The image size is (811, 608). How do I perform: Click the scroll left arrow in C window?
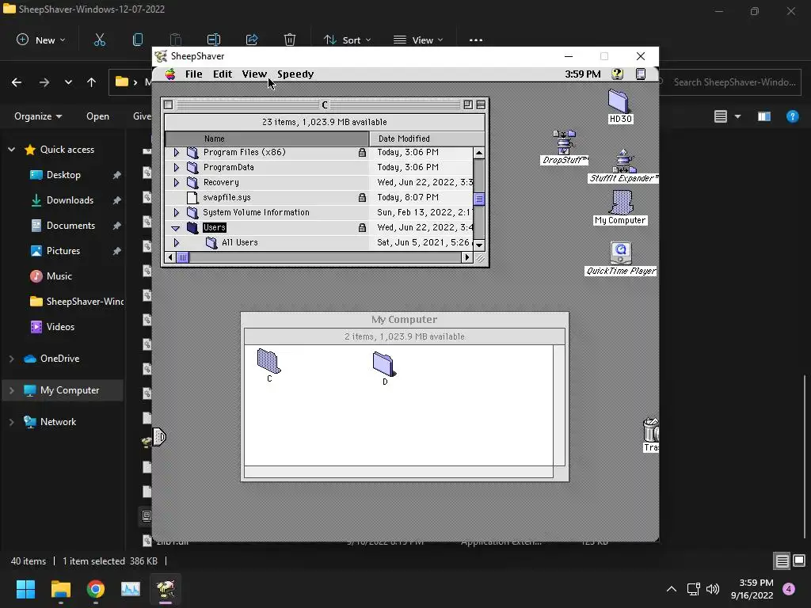click(171, 257)
